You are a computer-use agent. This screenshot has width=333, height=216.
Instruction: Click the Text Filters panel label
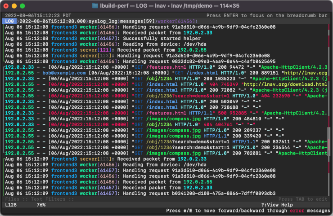click(48, 199)
